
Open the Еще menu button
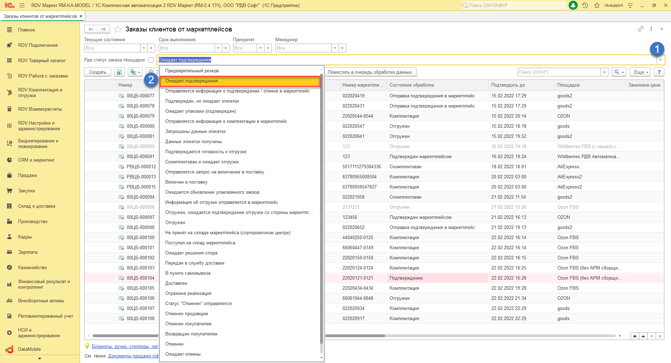641,72
